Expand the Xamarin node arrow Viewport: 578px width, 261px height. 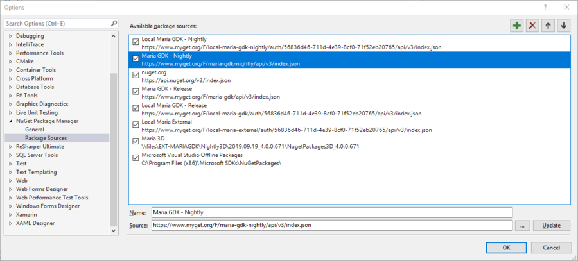pyautogui.click(x=10, y=215)
